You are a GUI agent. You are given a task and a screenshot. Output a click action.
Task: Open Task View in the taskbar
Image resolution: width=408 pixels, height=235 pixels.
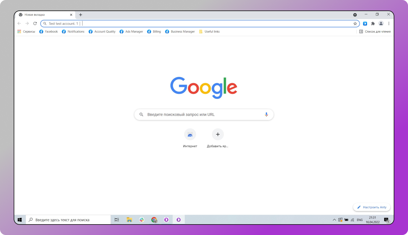click(117, 220)
